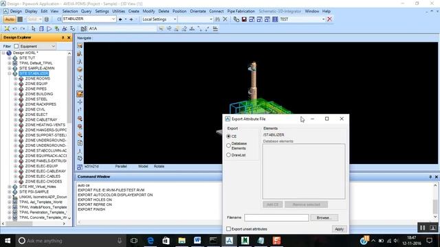Collapse the SITE STABILIZER tree node

(10, 73)
